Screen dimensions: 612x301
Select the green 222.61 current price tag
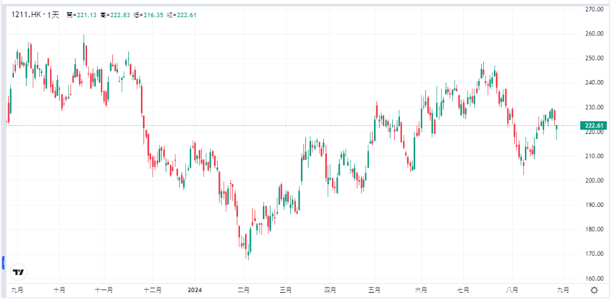click(x=592, y=125)
